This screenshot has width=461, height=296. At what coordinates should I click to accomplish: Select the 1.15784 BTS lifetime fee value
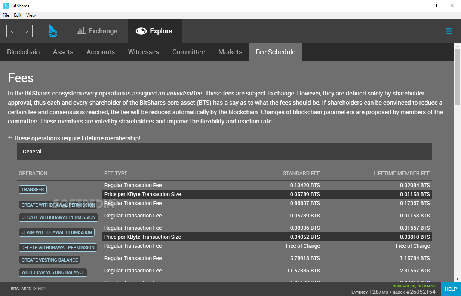click(415, 258)
